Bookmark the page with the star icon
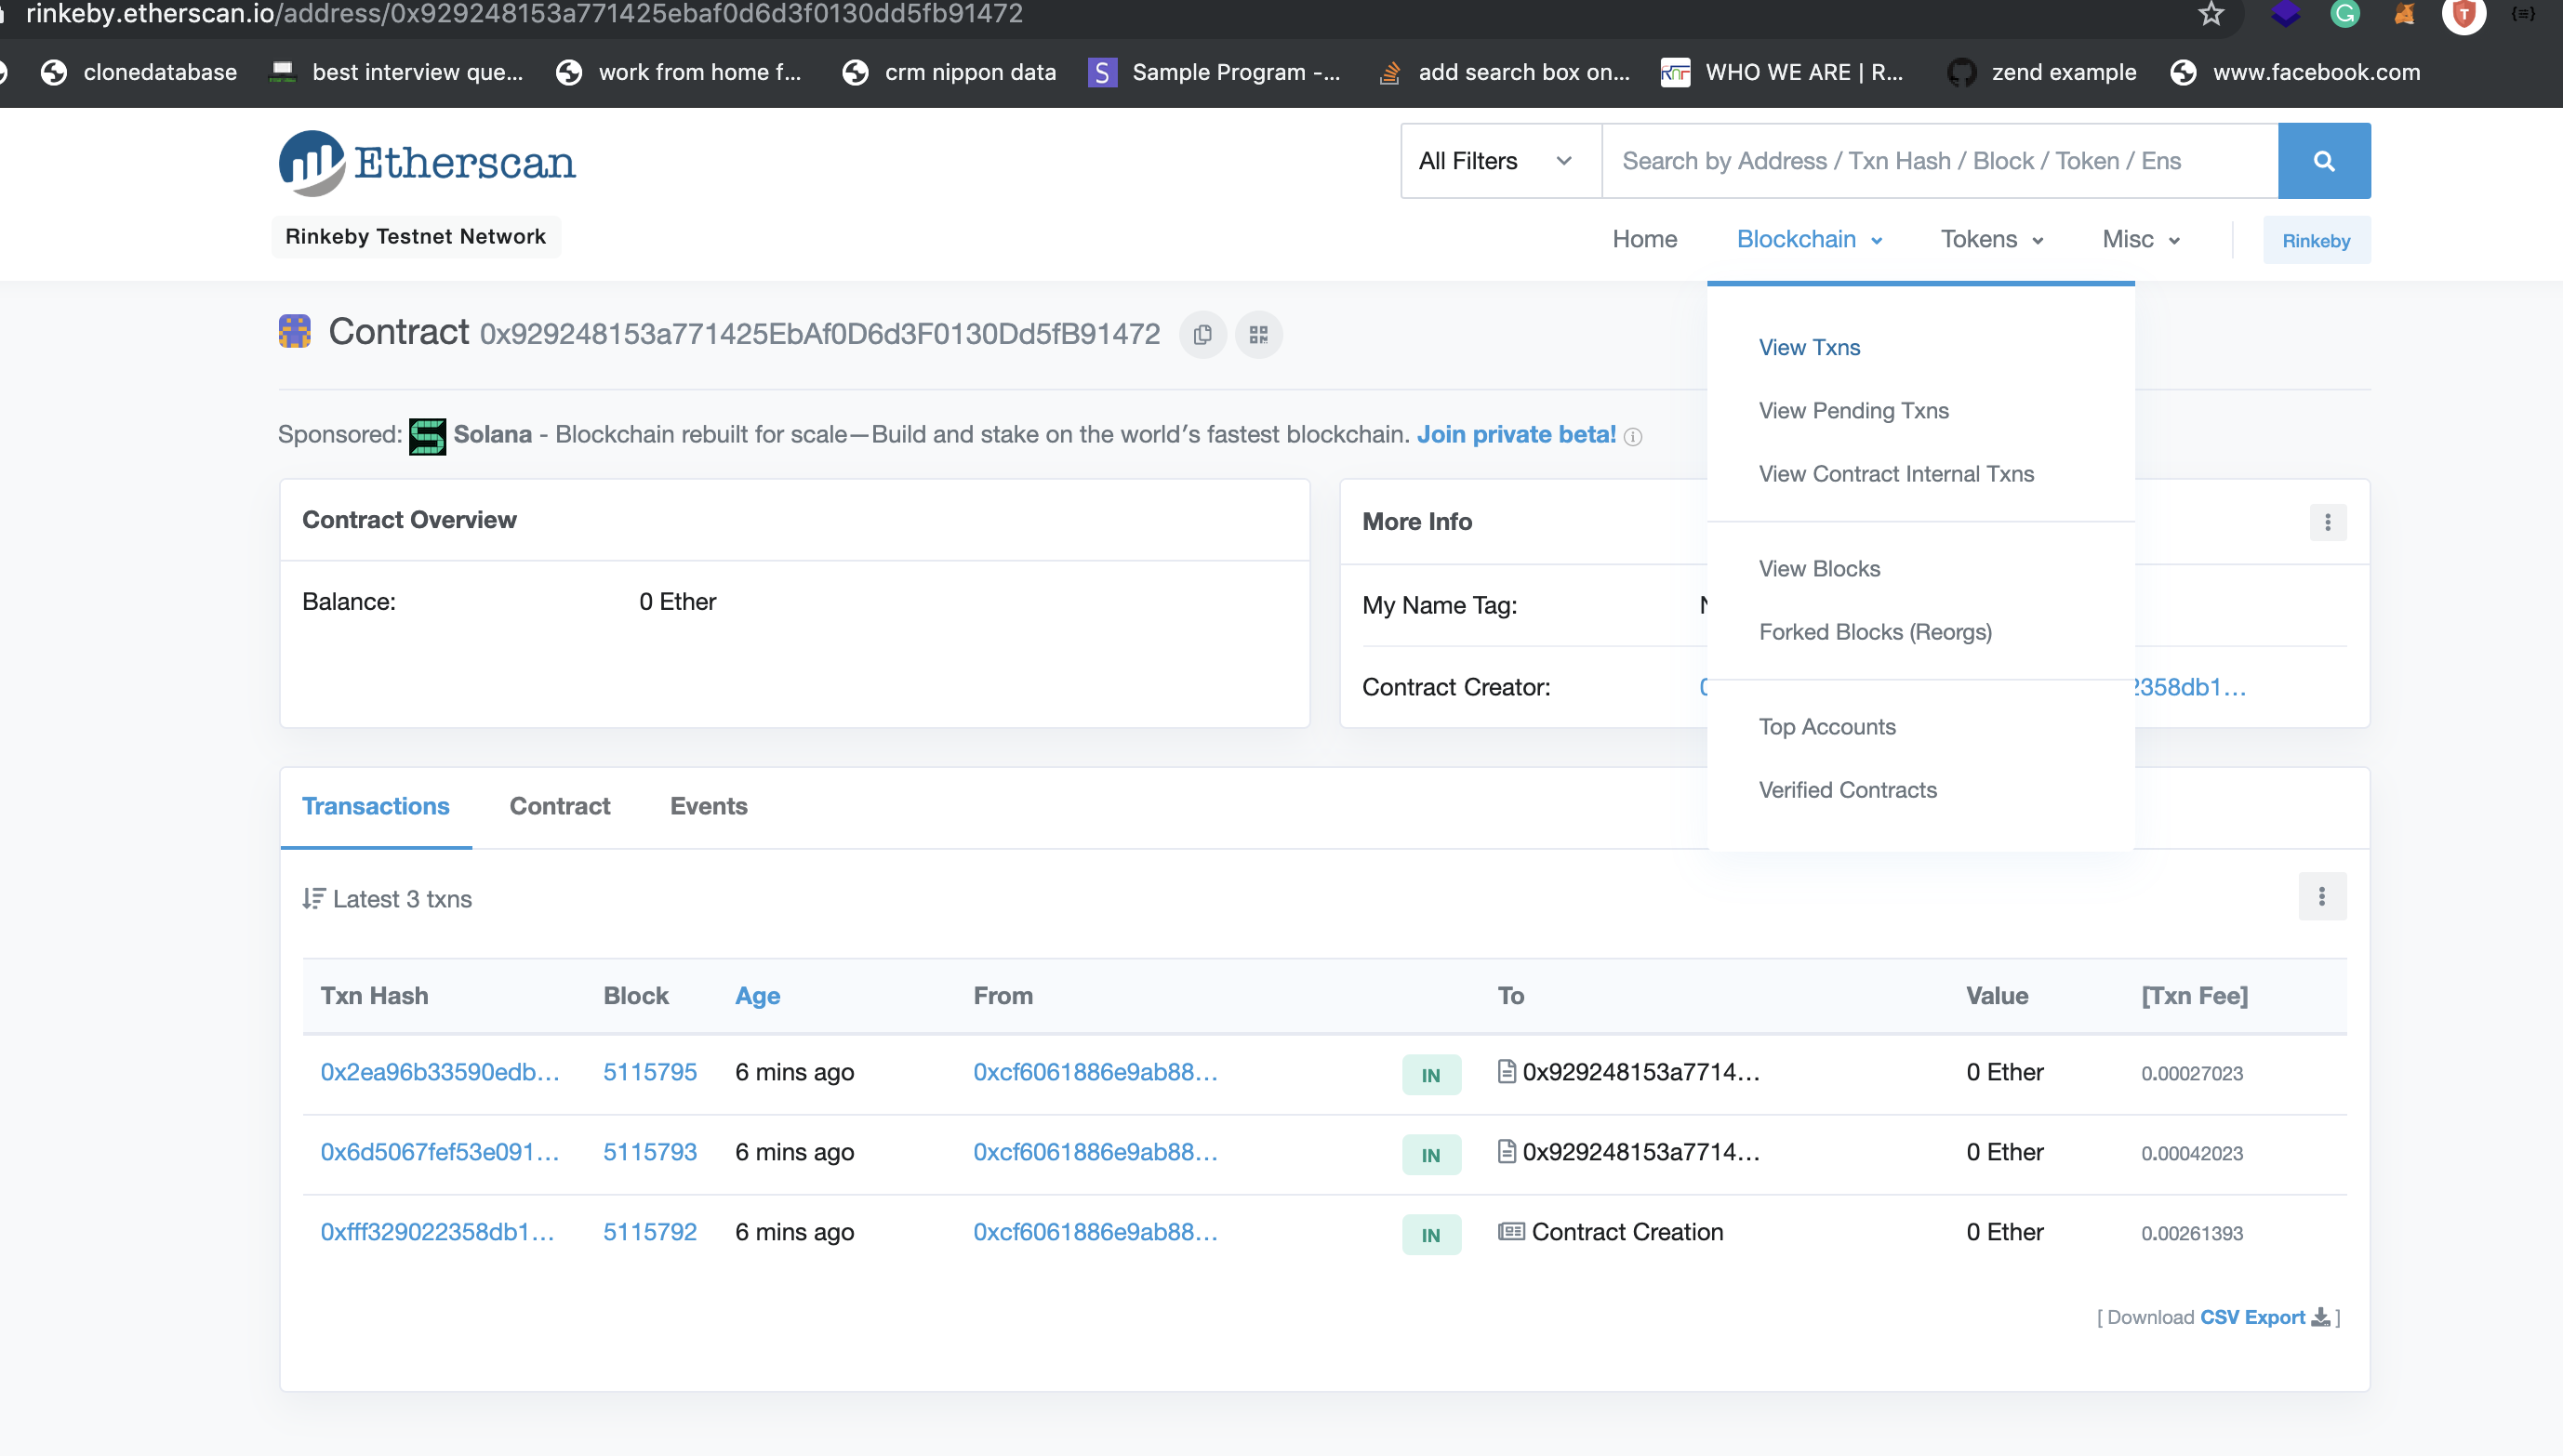2563x1456 pixels. [2210, 14]
